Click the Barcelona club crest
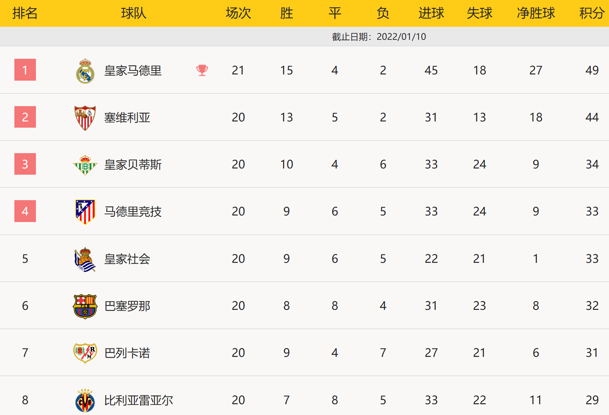 [85, 306]
